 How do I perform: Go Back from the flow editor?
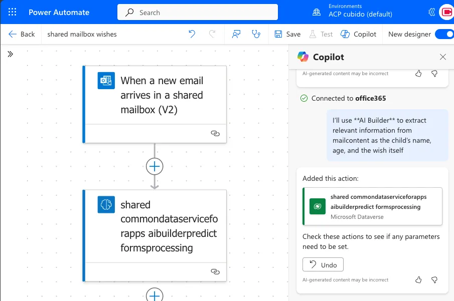[x=22, y=34]
